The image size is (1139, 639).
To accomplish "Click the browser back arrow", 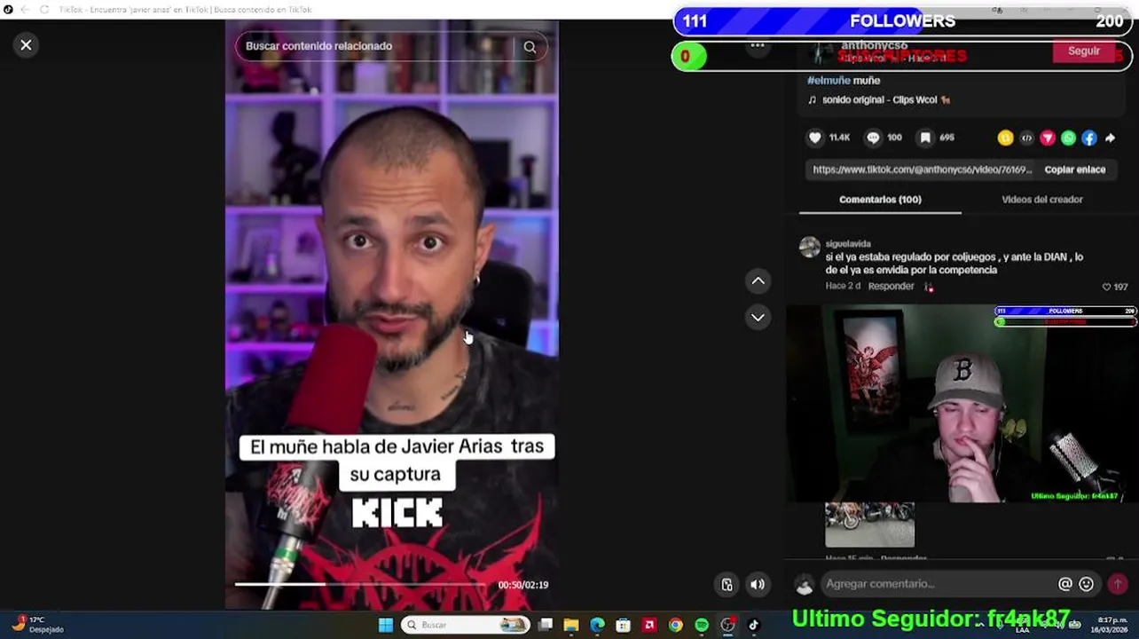I will [24, 10].
